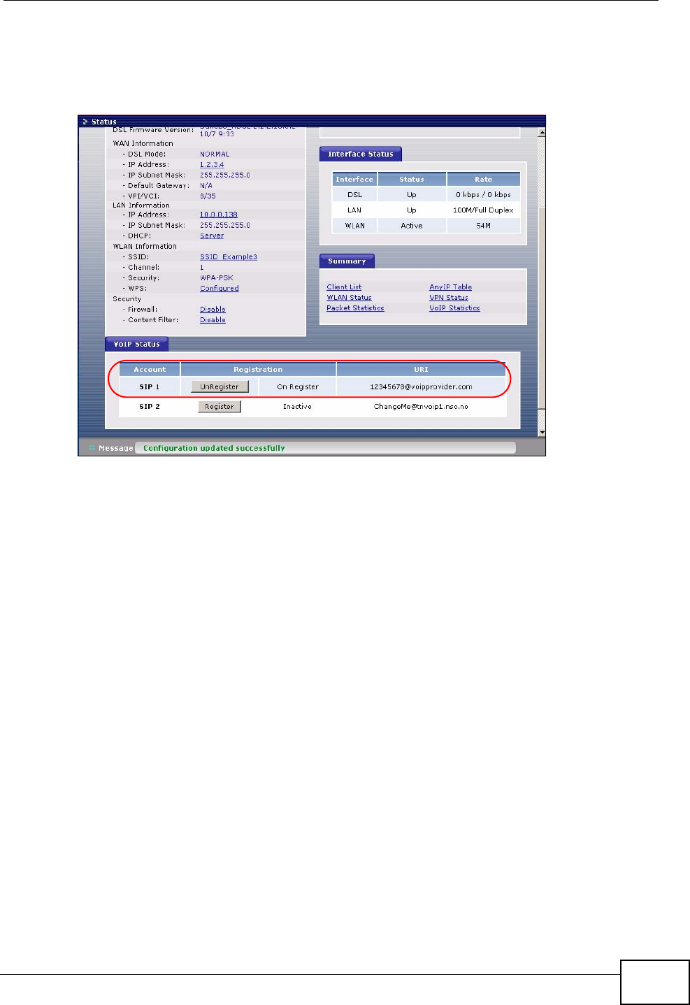Click the WAN IP address 1.2.3.4 link

[212, 165]
